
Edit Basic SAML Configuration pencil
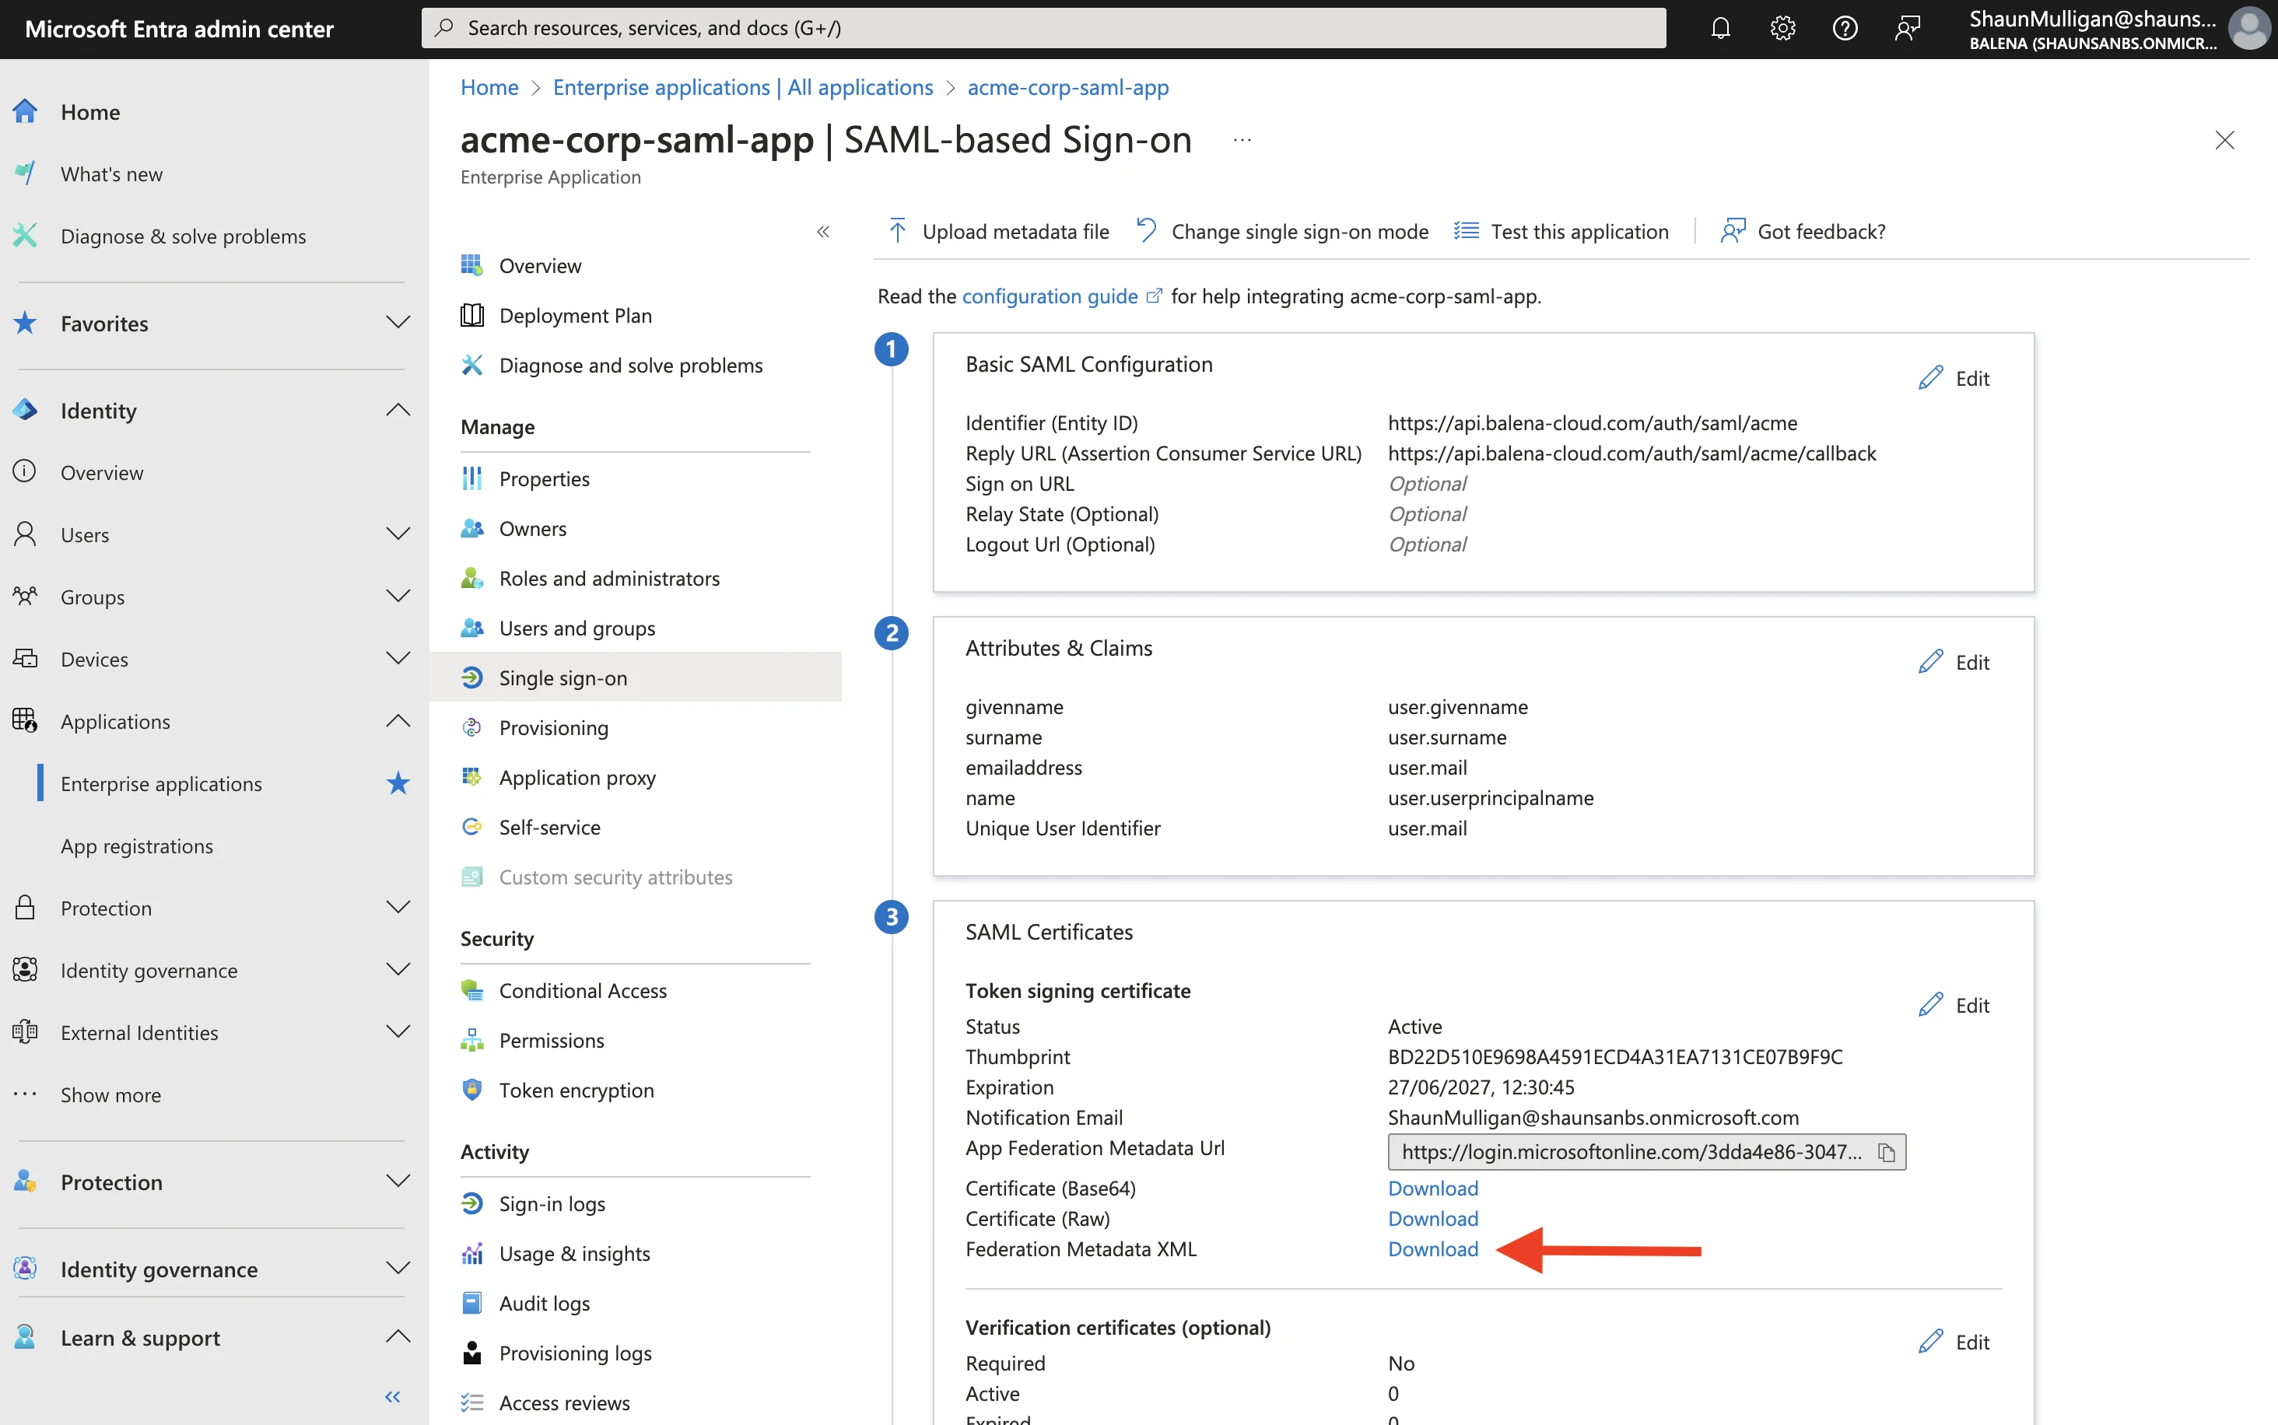(1931, 378)
